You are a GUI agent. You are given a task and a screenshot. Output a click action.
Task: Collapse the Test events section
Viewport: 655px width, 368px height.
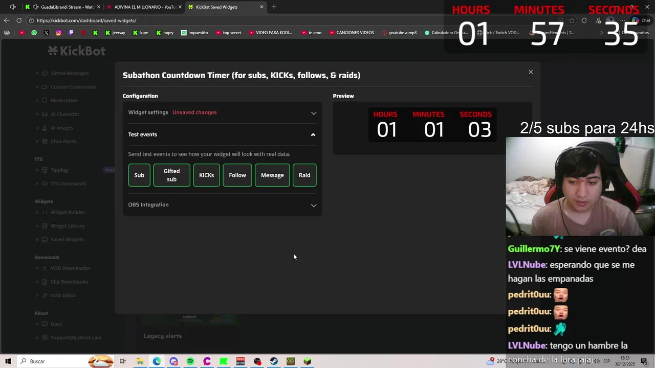222,134
